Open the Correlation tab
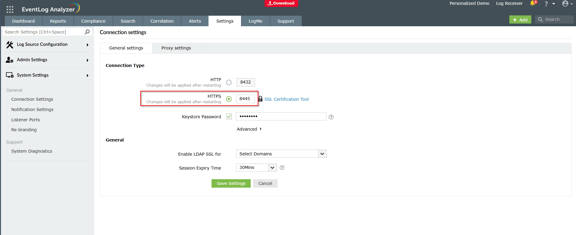576x235 pixels. click(162, 21)
